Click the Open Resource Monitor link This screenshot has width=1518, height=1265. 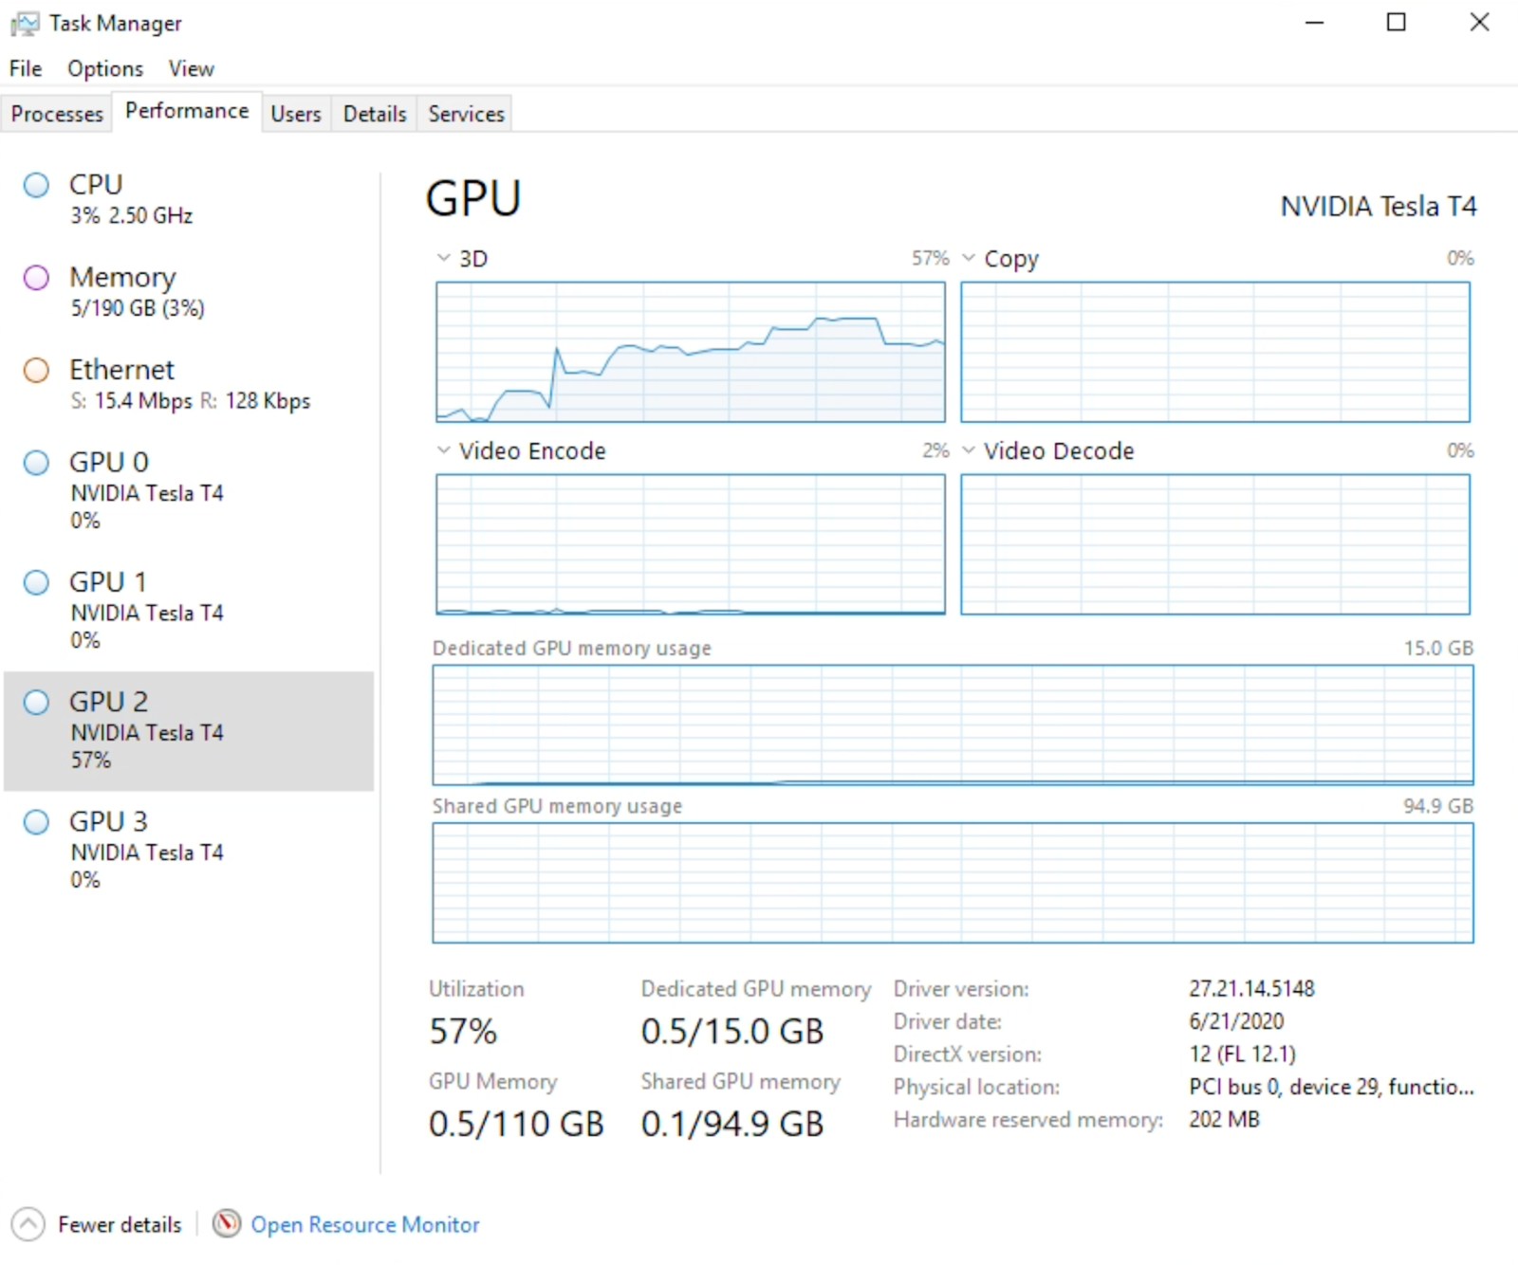364,1224
